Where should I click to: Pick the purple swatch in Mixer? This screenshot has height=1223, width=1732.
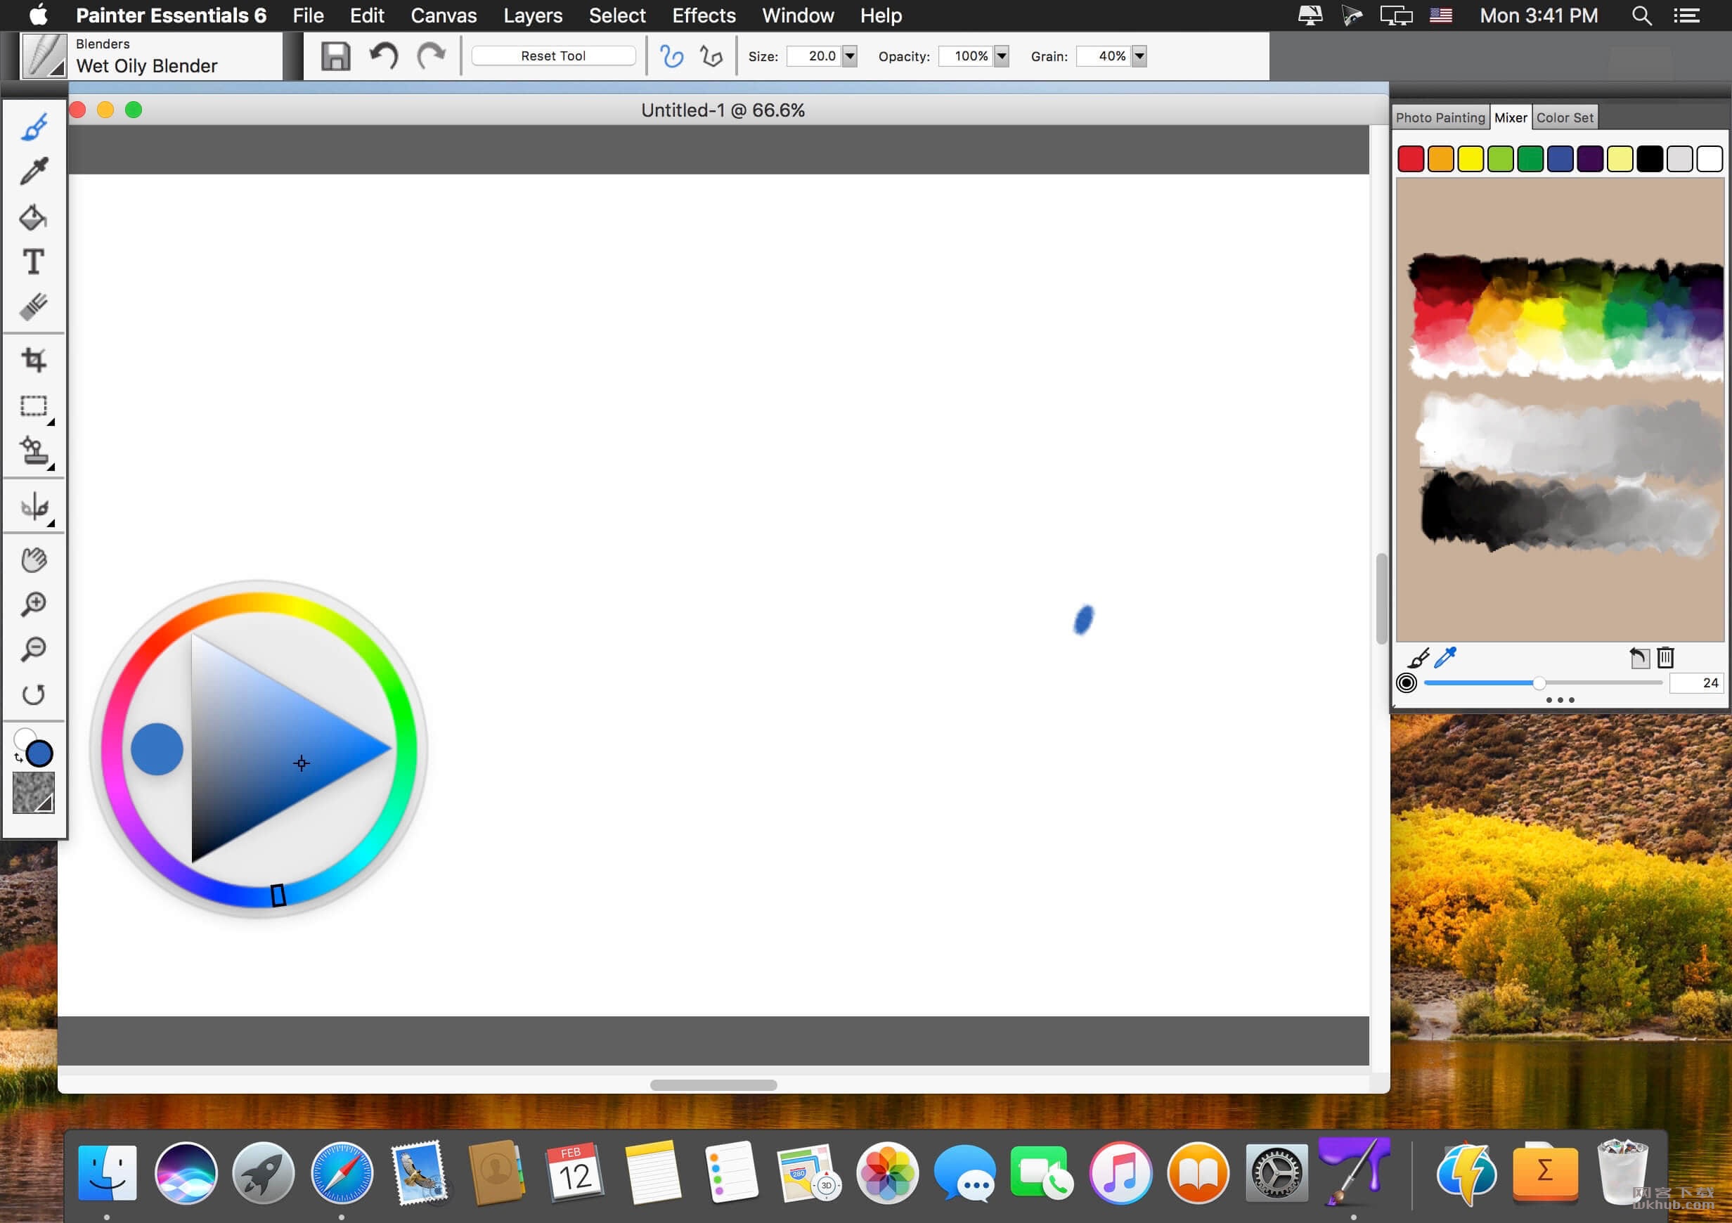(1590, 159)
